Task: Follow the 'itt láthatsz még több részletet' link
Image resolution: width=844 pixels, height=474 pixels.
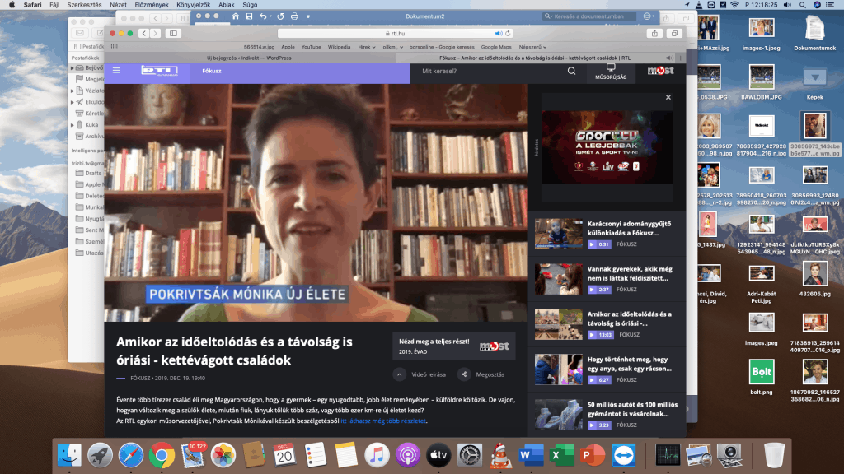Action: (384, 421)
